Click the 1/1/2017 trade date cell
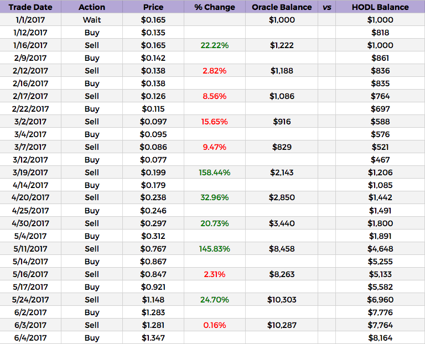 click(x=30, y=20)
